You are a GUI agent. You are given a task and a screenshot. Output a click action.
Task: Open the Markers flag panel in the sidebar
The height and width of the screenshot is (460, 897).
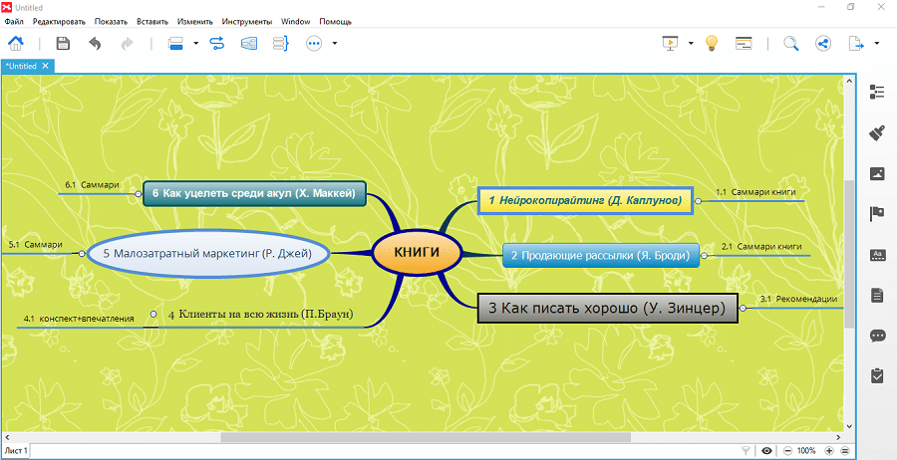(x=877, y=213)
